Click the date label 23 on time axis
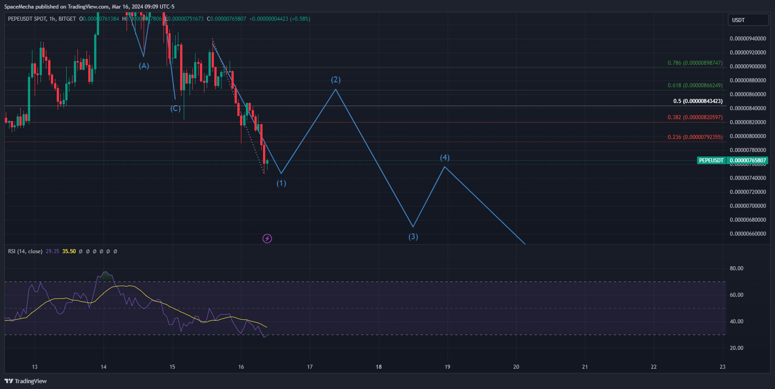 click(722, 367)
